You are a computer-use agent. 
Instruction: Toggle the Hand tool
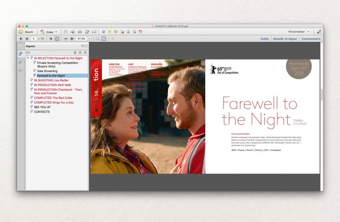tap(57, 39)
